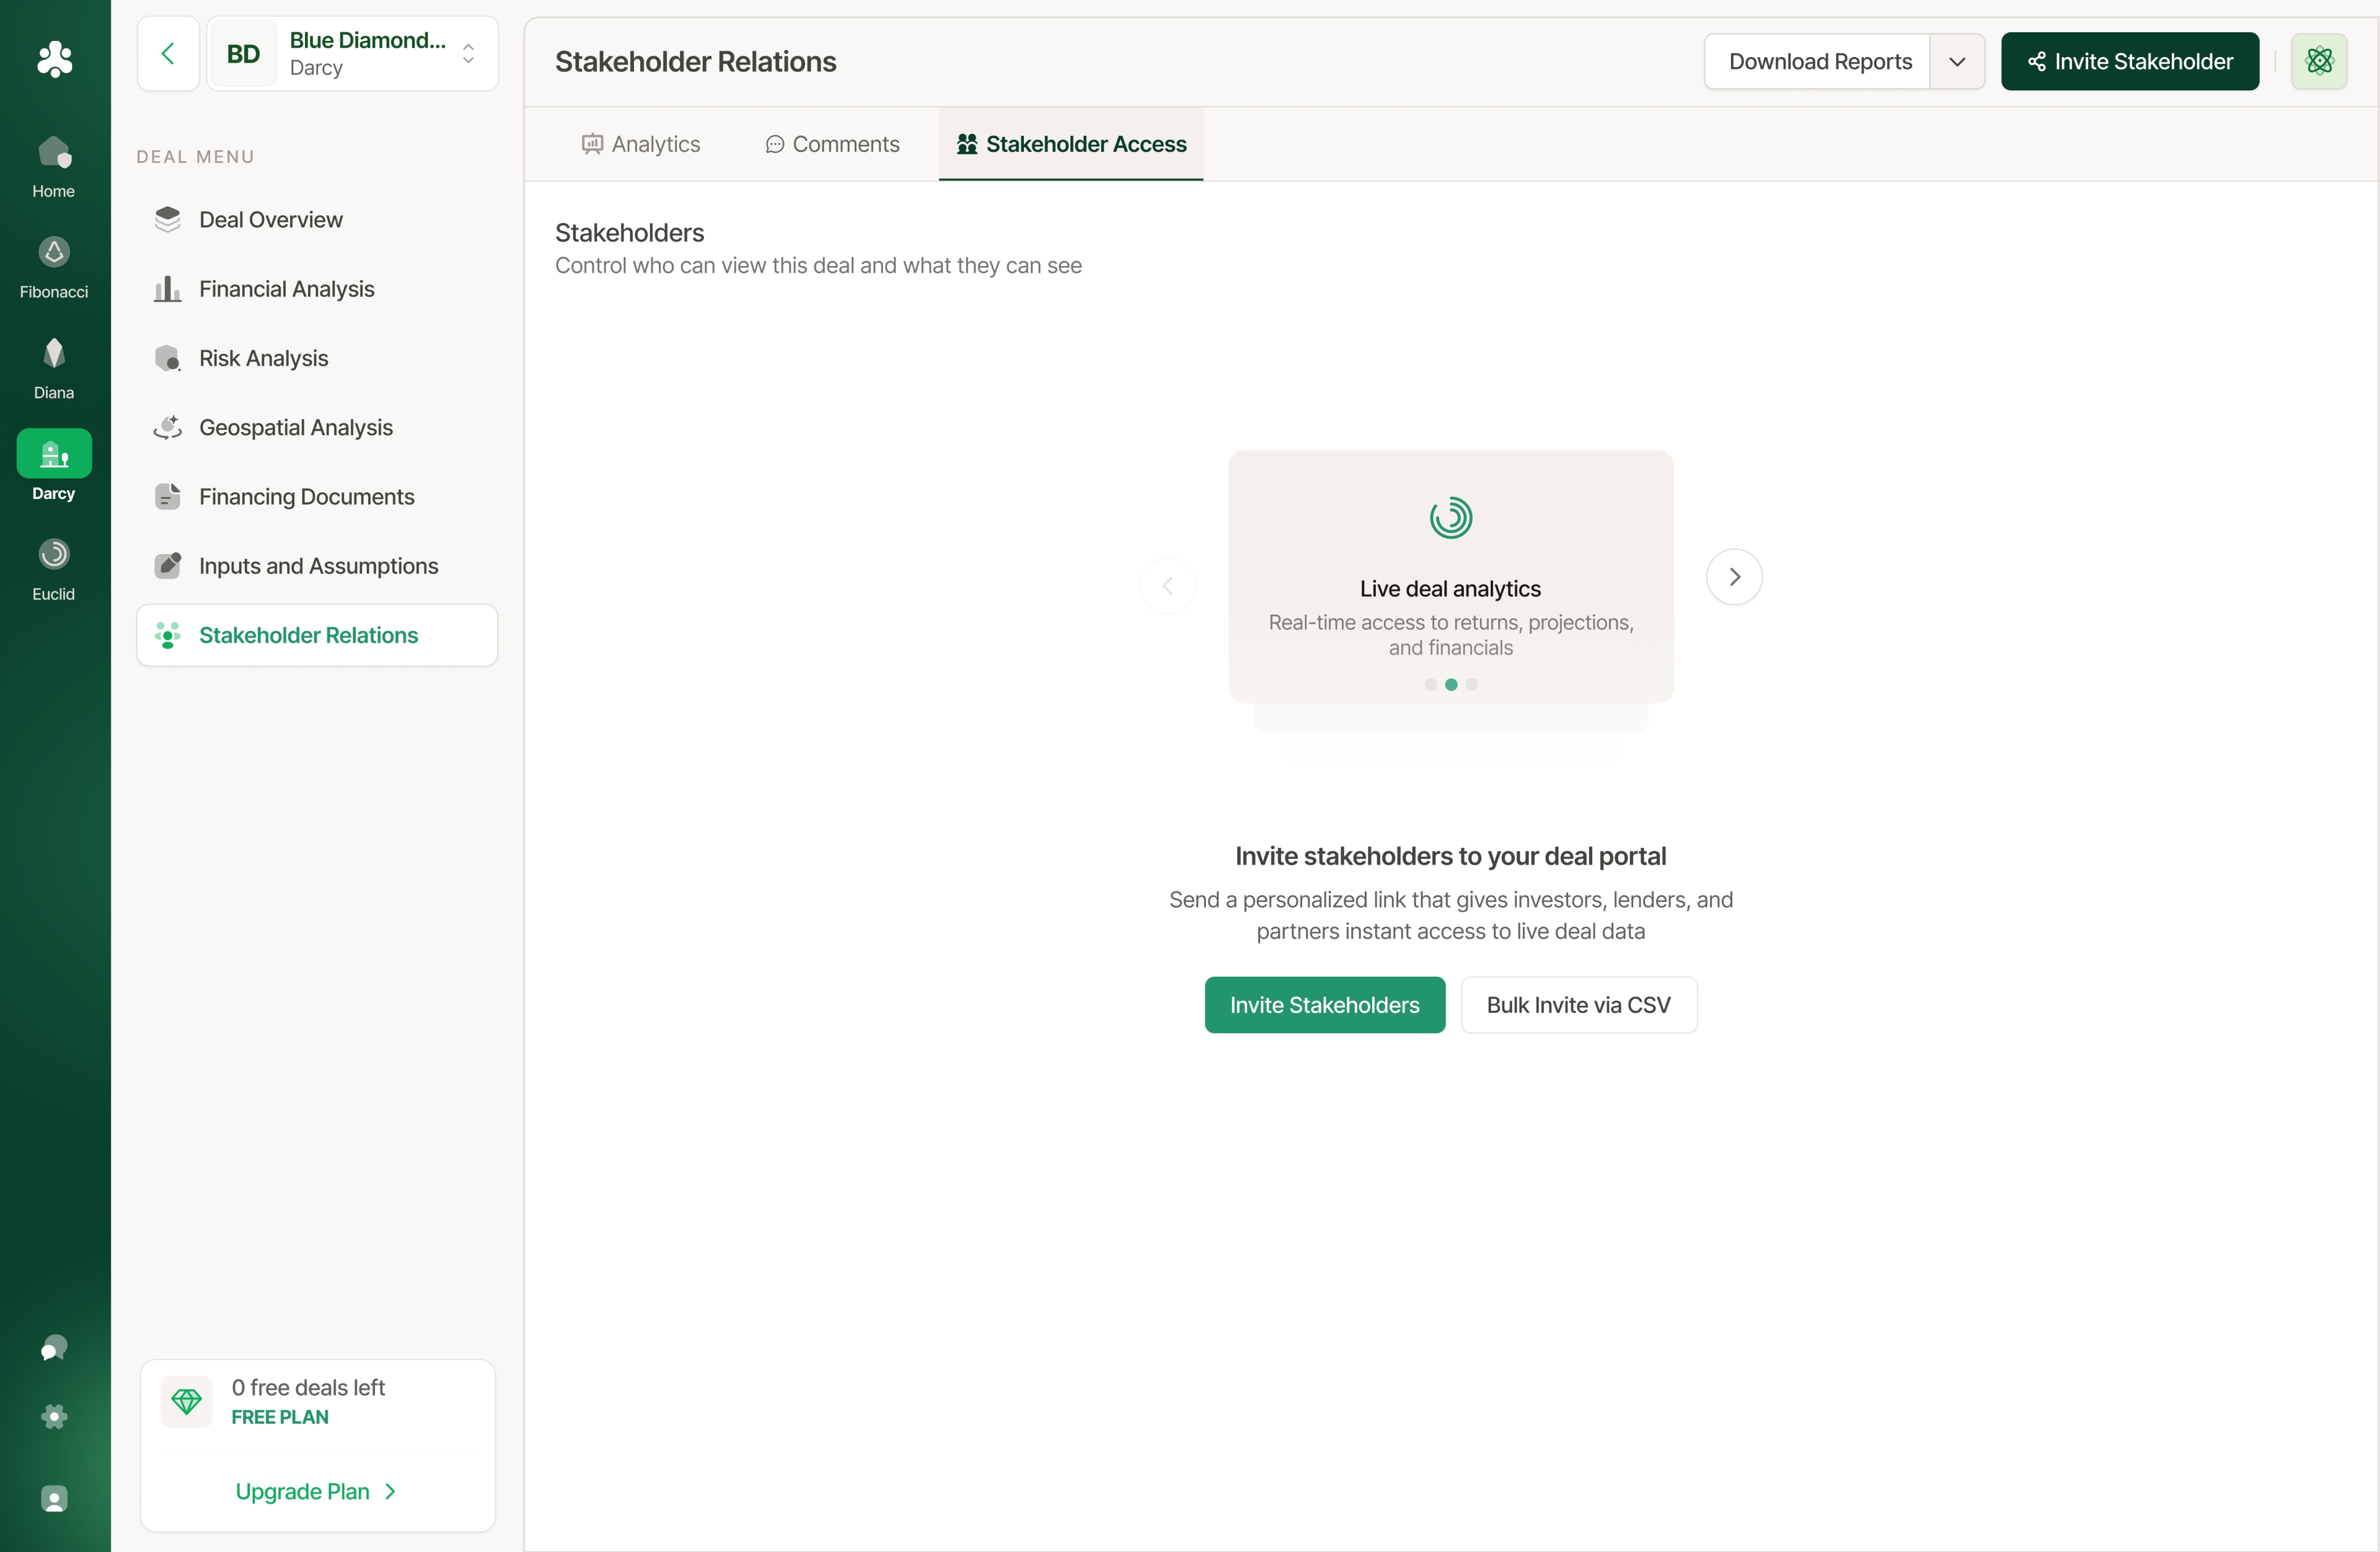
Task: Click Bulk Invite via CSV
Action: 1578,1005
